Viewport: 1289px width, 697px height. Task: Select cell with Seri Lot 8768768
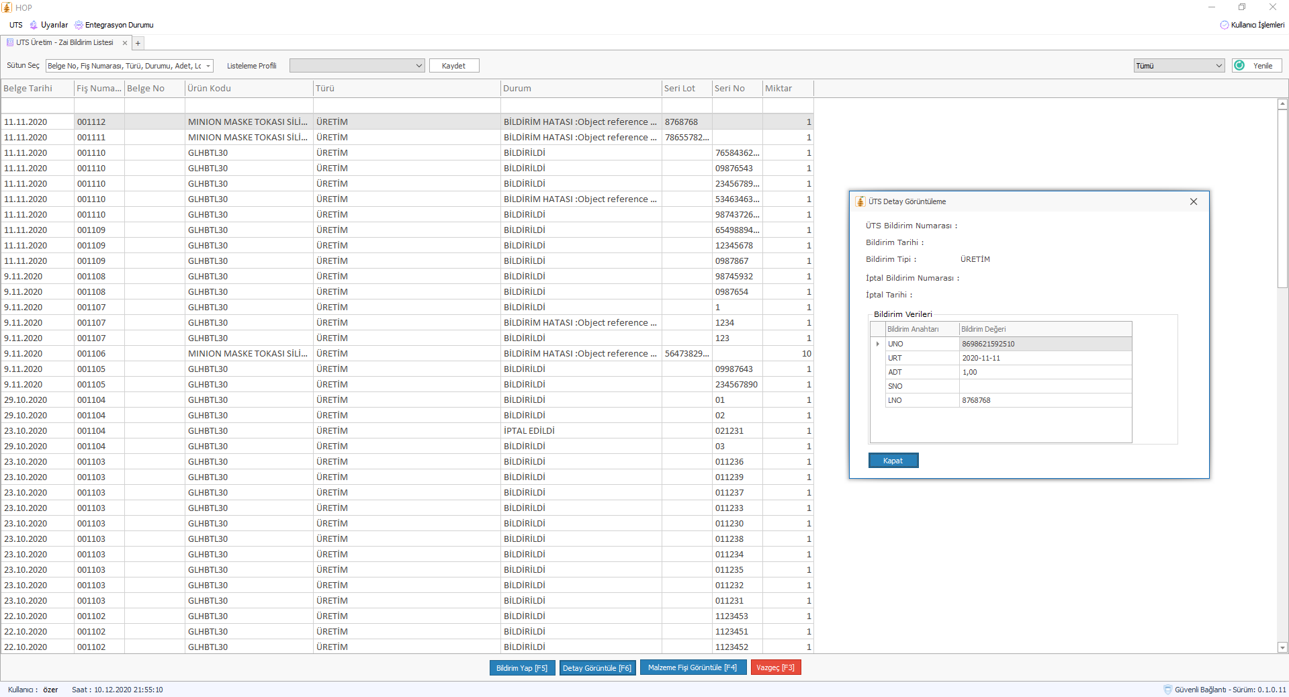click(x=686, y=122)
